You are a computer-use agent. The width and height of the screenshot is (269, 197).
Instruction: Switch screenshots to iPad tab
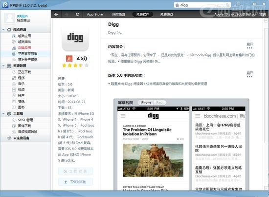(x=159, y=102)
